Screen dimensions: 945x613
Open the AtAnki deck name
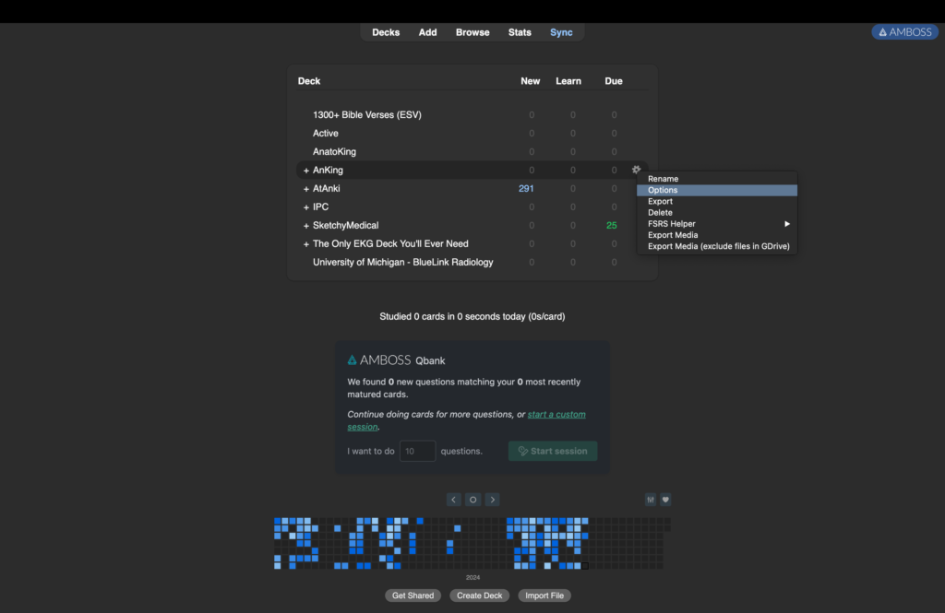326,188
